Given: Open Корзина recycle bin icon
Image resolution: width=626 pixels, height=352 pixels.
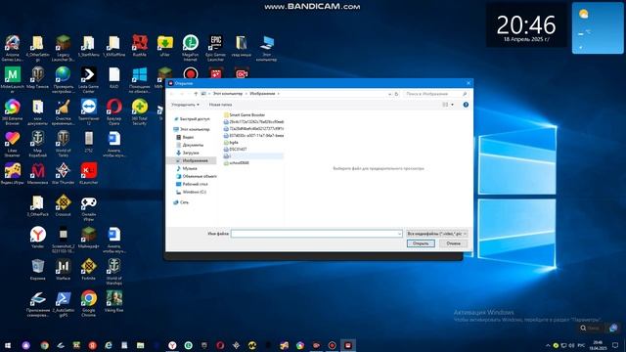Looking at the screenshot, I should (x=37, y=270).
